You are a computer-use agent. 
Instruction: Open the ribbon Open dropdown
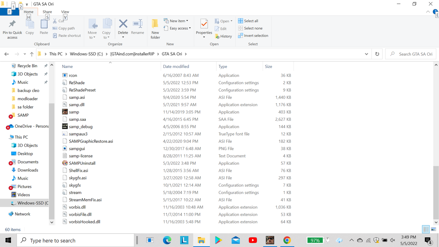(x=224, y=21)
